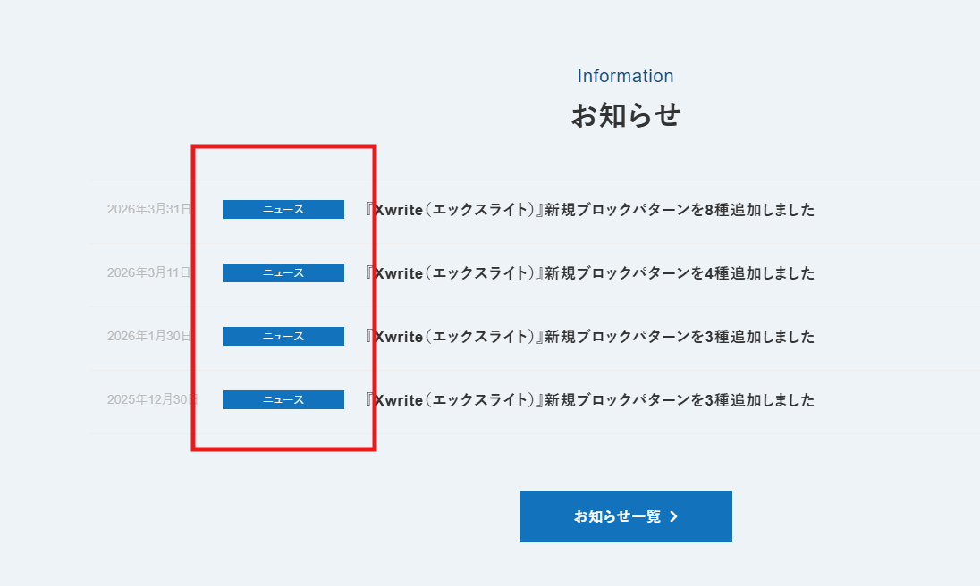Screen dimensions: 980x586
Task: Click the word Xwrite in the top news title
Action: pyautogui.click(x=398, y=210)
